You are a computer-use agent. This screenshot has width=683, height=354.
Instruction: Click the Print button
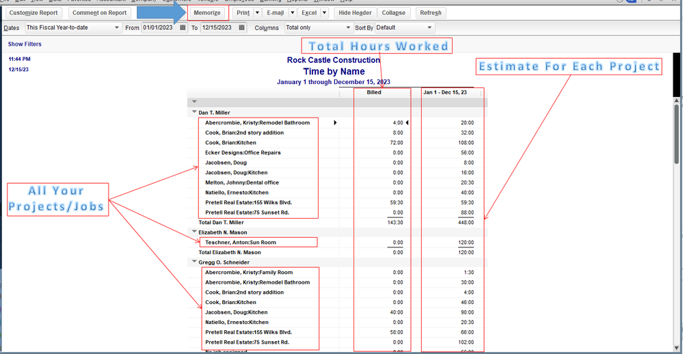click(x=243, y=12)
